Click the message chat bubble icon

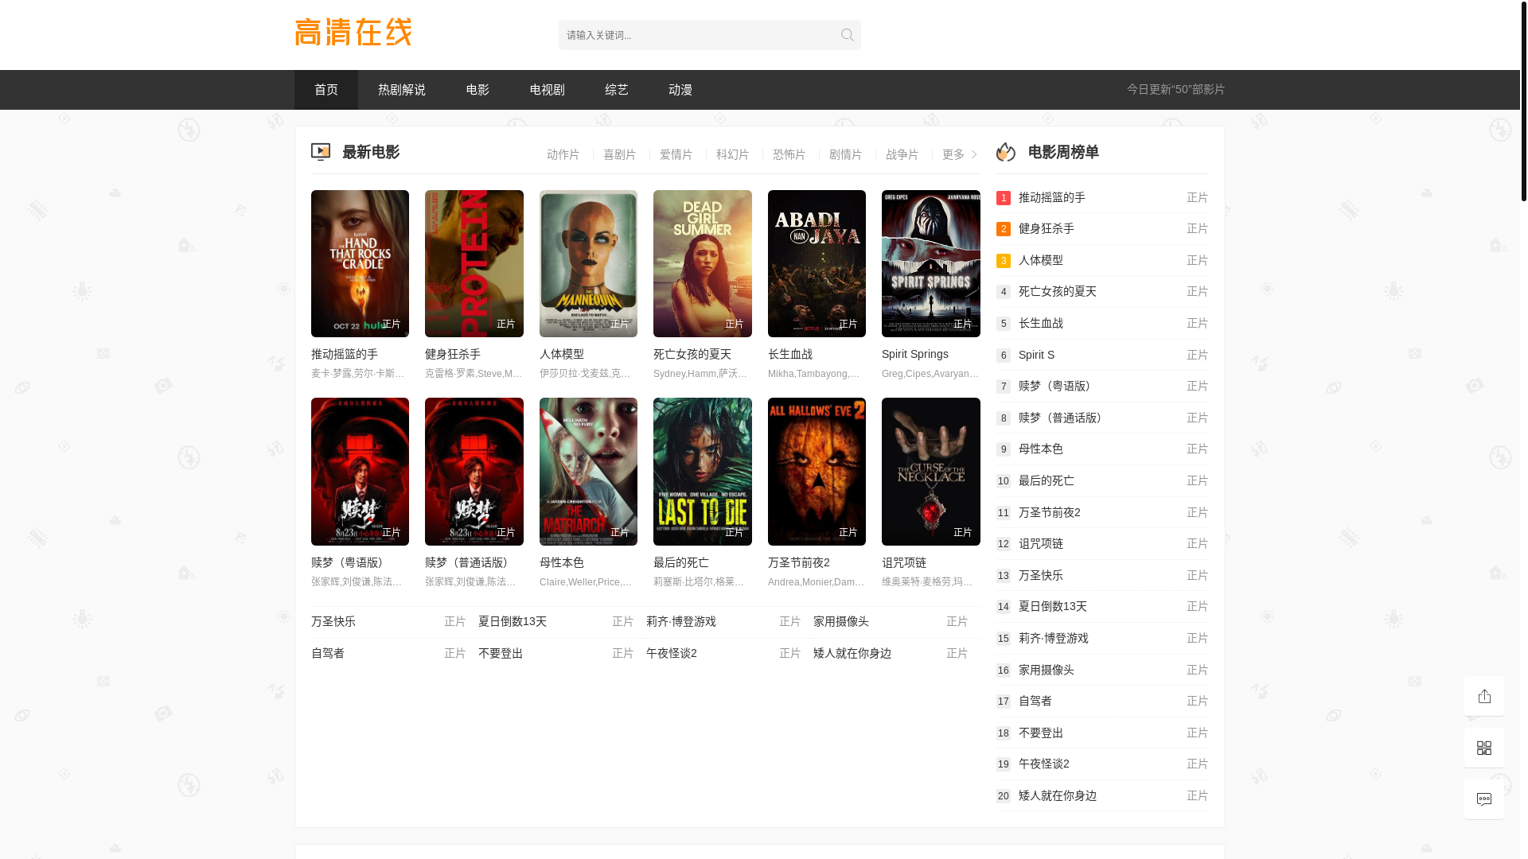[1484, 799]
